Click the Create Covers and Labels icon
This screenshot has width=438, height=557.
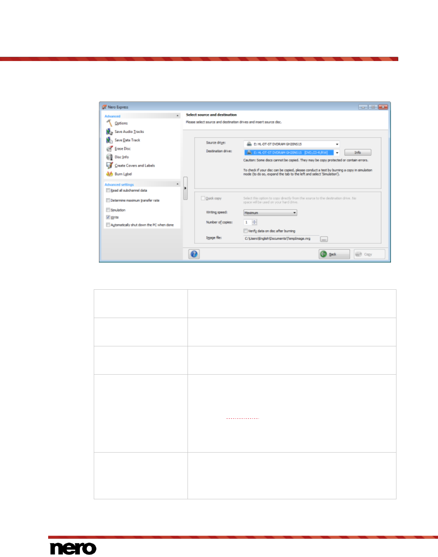109,165
